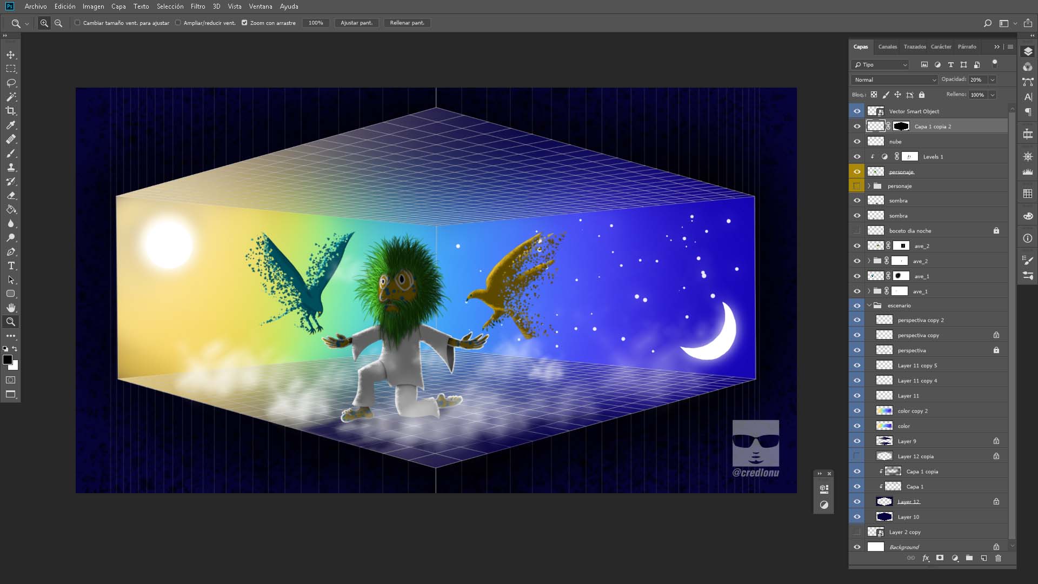This screenshot has width=1038, height=584.
Task: Click the foreground color swatch
Action: click(7, 360)
